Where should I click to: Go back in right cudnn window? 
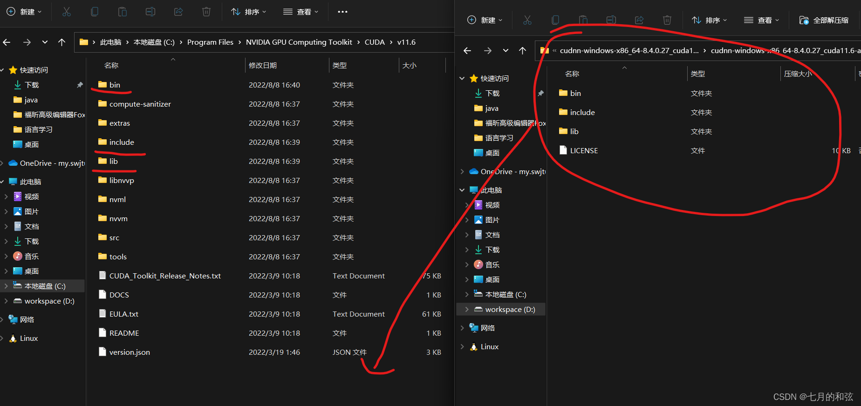(467, 51)
